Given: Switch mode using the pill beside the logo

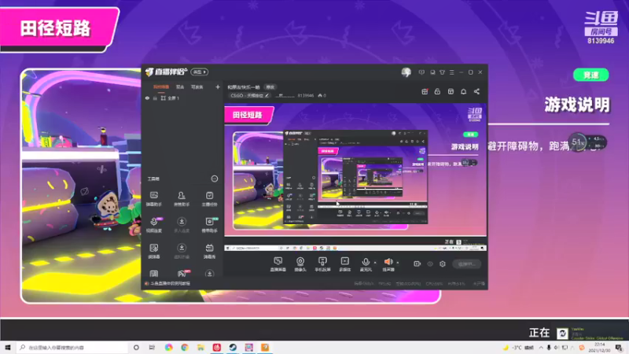Looking at the screenshot, I should pos(200,72).
